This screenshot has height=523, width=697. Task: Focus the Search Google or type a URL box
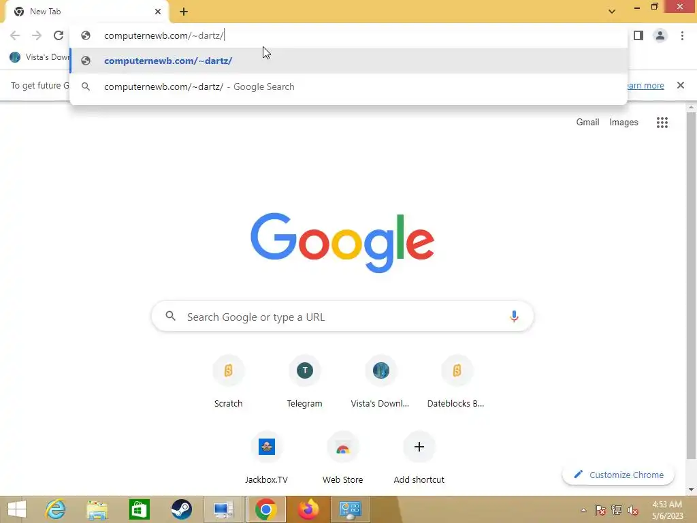pyautogui.click(x=342, y=316)
